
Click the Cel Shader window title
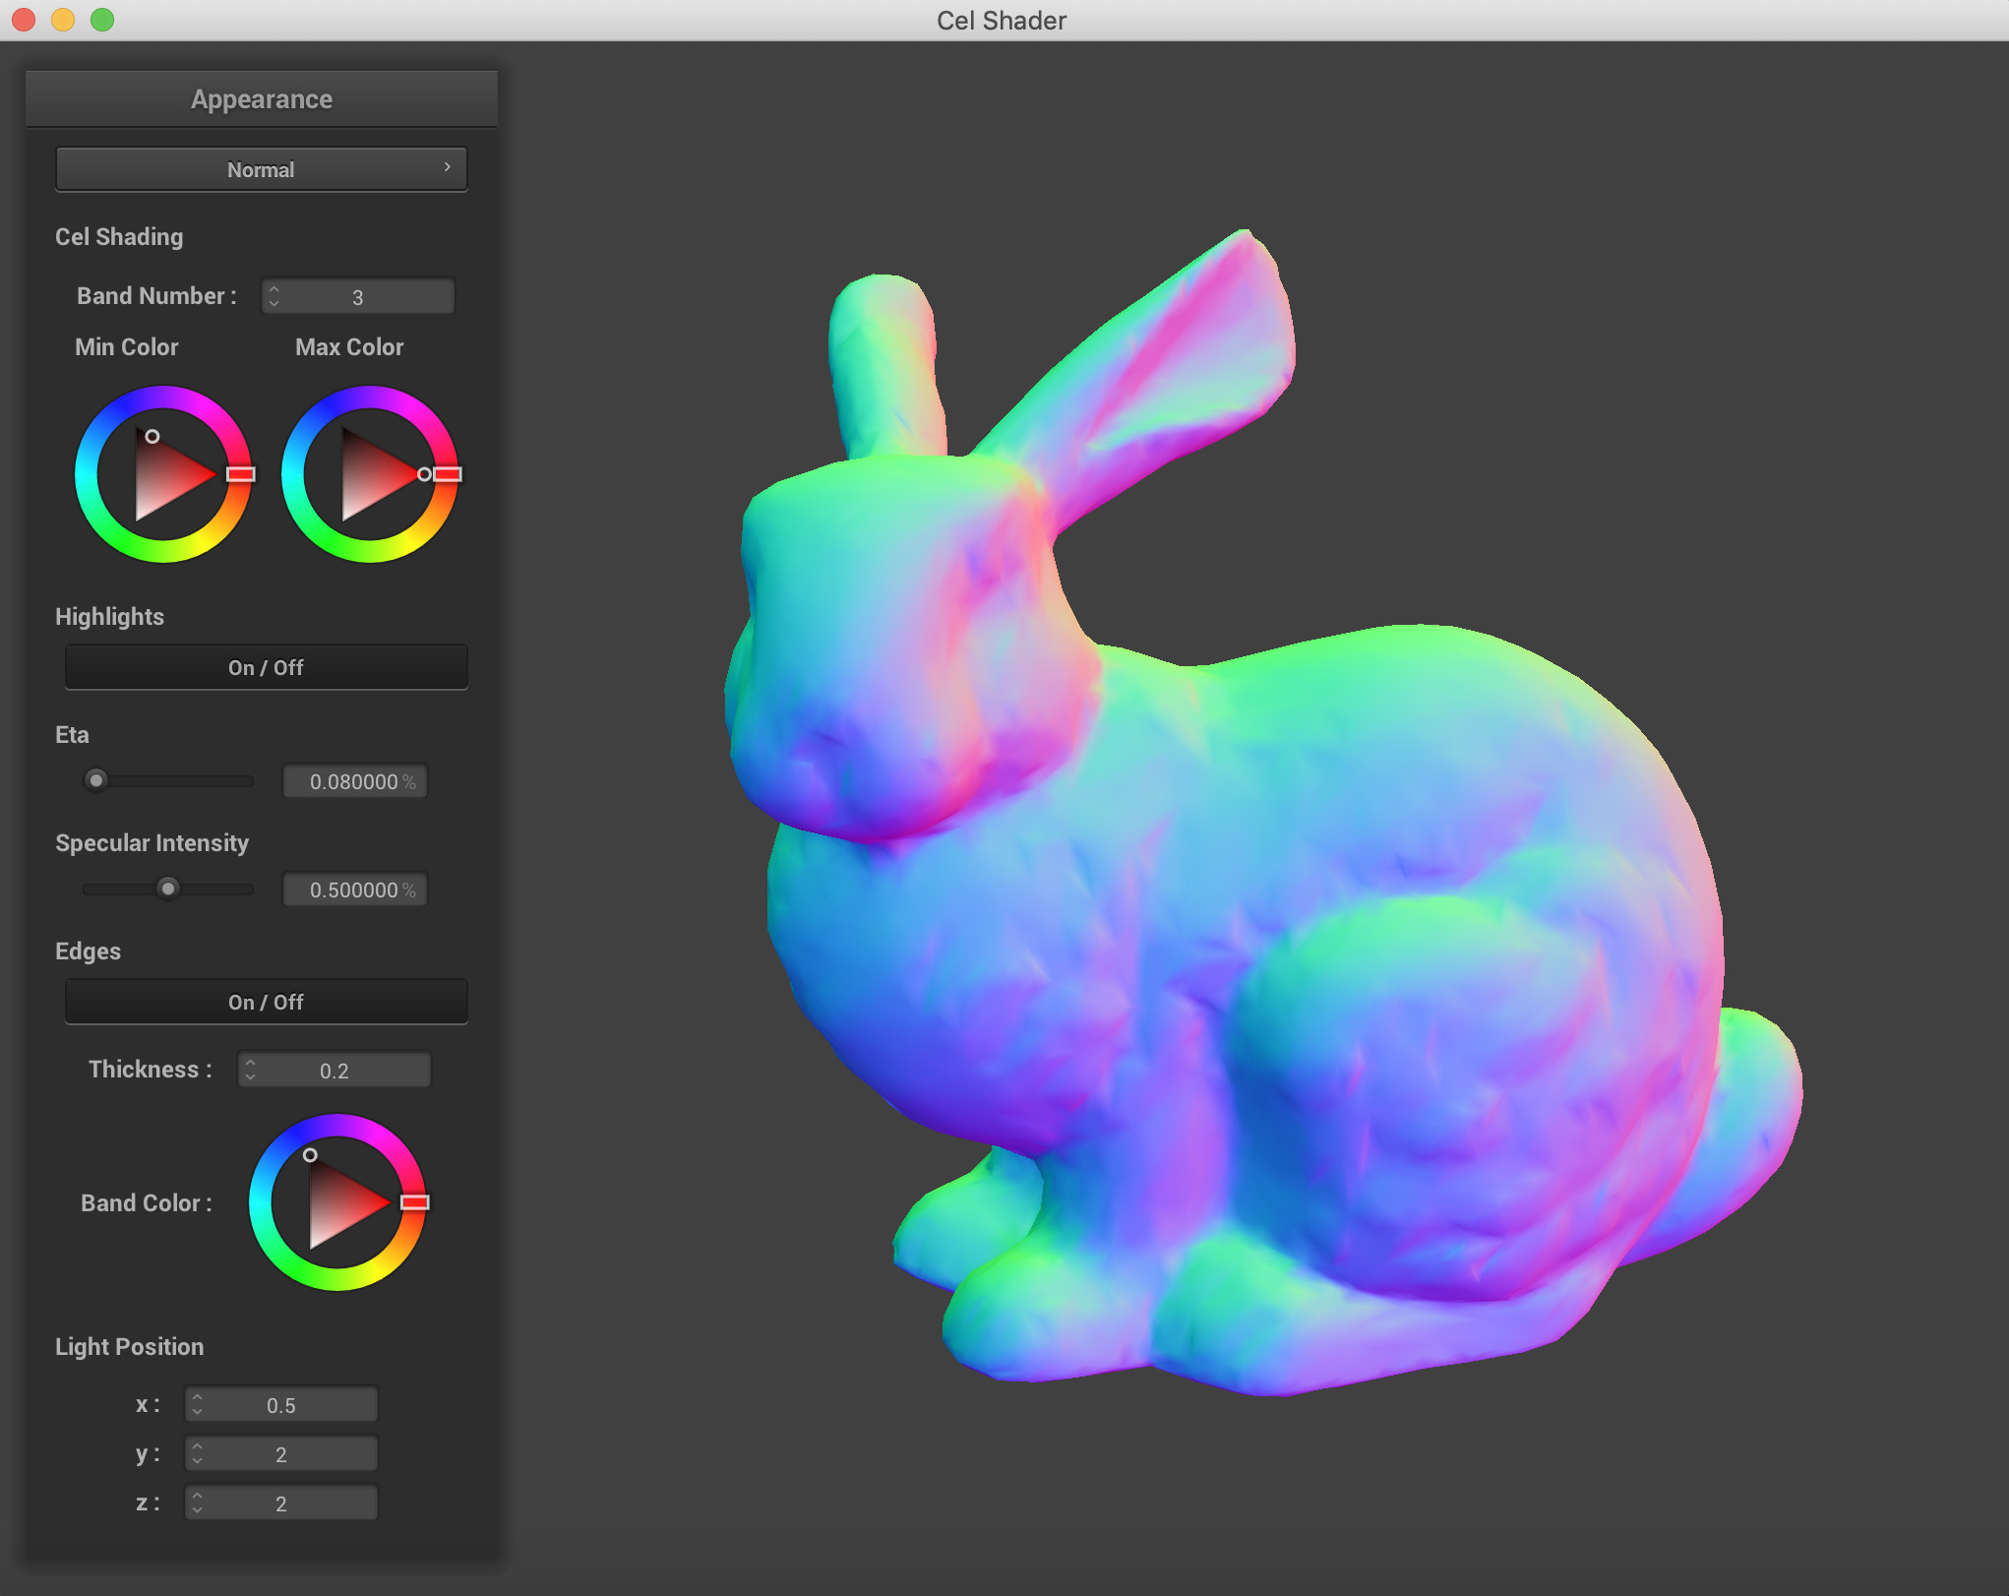(1002, 20)
